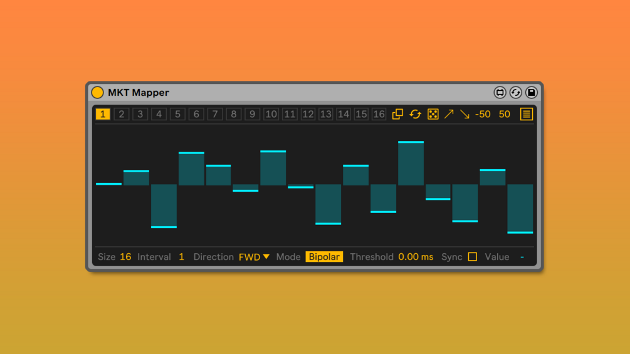Select preset slot 16
The height and width of the screenshot is (354, 630).
tap(379, 114)
